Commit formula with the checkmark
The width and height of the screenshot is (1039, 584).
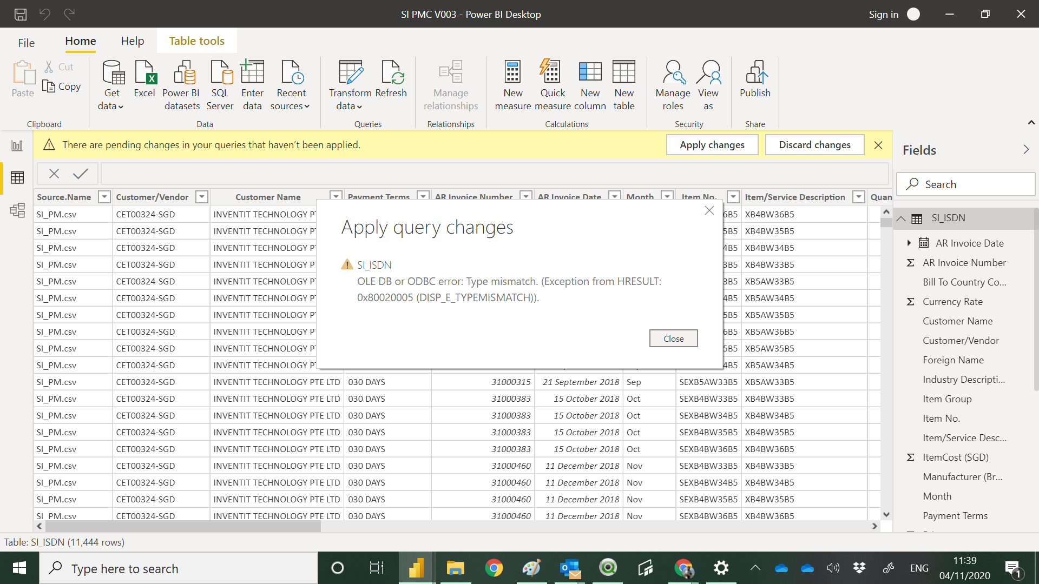point(81,174)
